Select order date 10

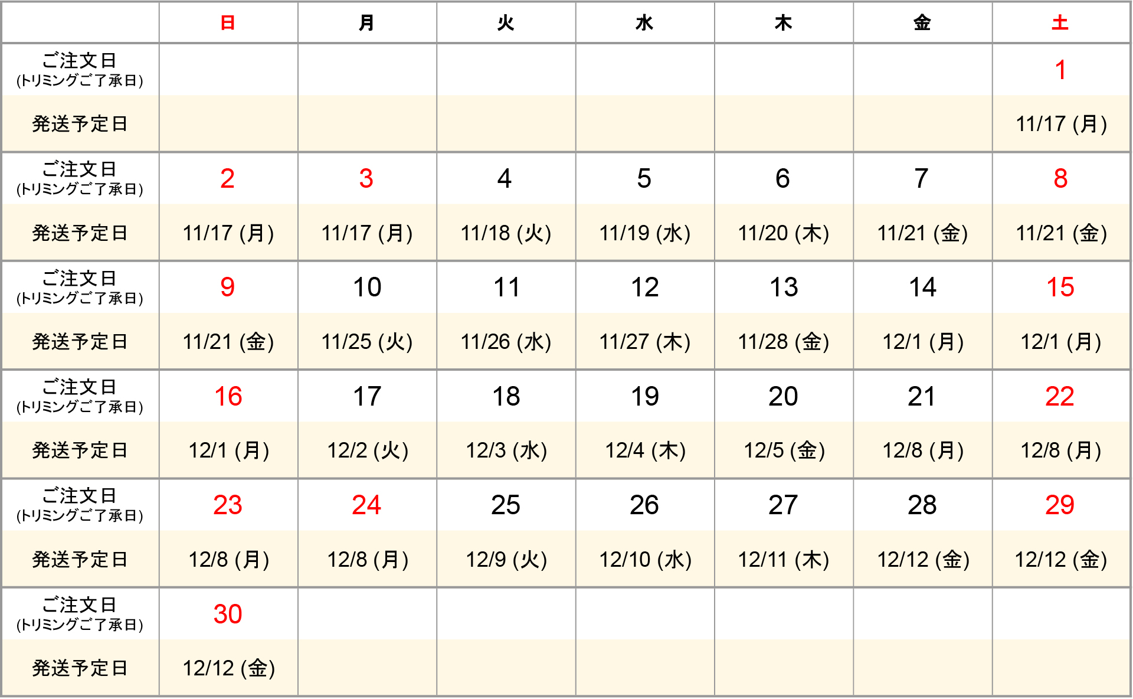[366, 288]
